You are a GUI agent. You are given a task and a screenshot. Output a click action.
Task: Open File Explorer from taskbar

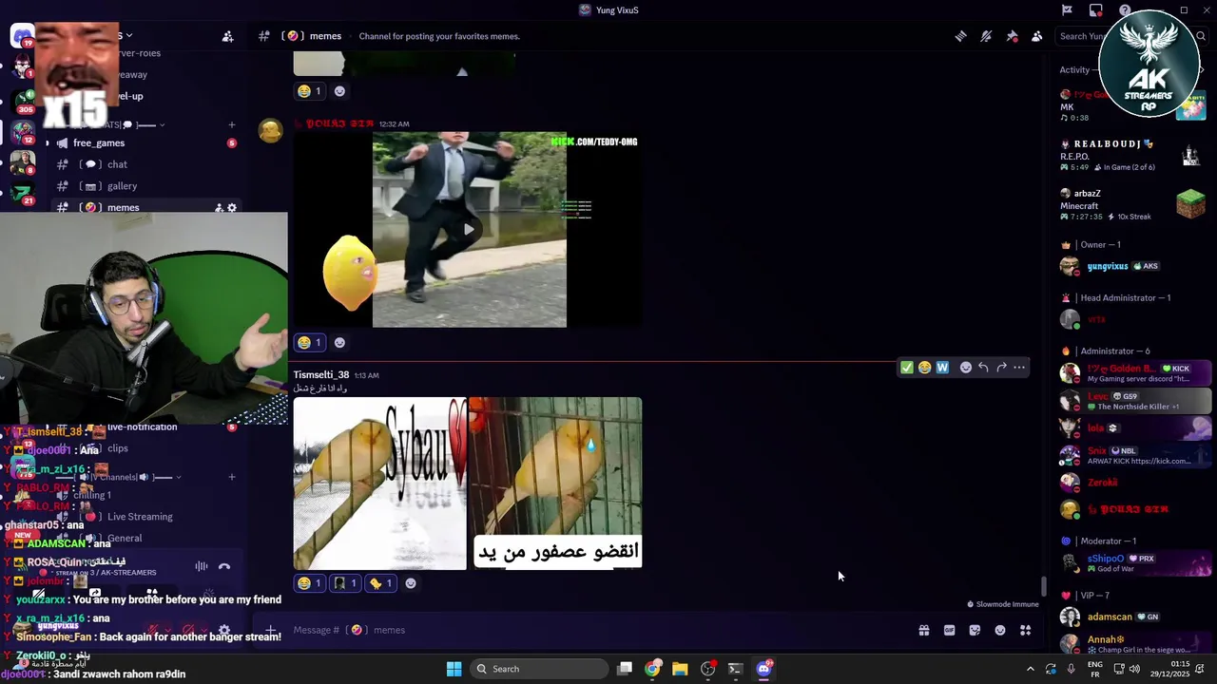coord(680,669)
